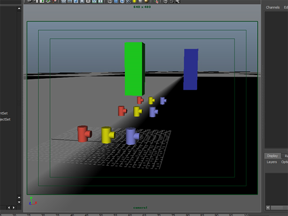Switch to Smooth Shade All icon
Viewport: 288px width, 216px height.
[116, 1]
